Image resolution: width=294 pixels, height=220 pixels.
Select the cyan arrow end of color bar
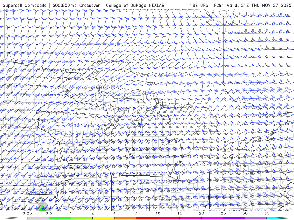278,218
